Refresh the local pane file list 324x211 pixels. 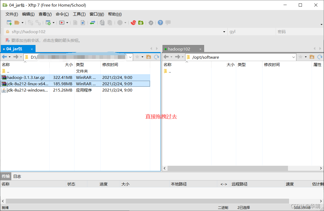tap(157, 57)
